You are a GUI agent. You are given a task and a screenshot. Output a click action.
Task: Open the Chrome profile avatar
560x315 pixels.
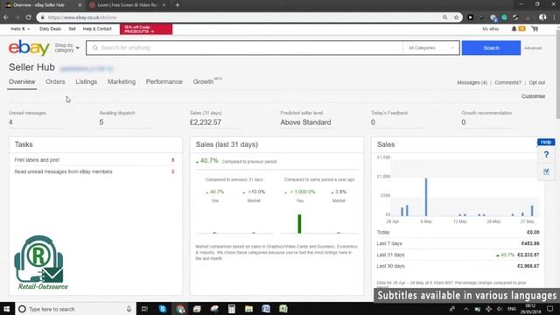pyautogui.click(x=542, y=17)
